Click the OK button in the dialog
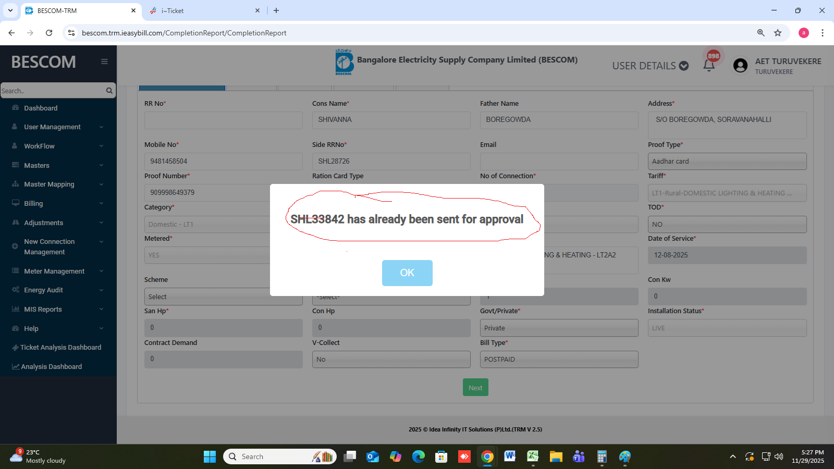 tap(407, 273)
